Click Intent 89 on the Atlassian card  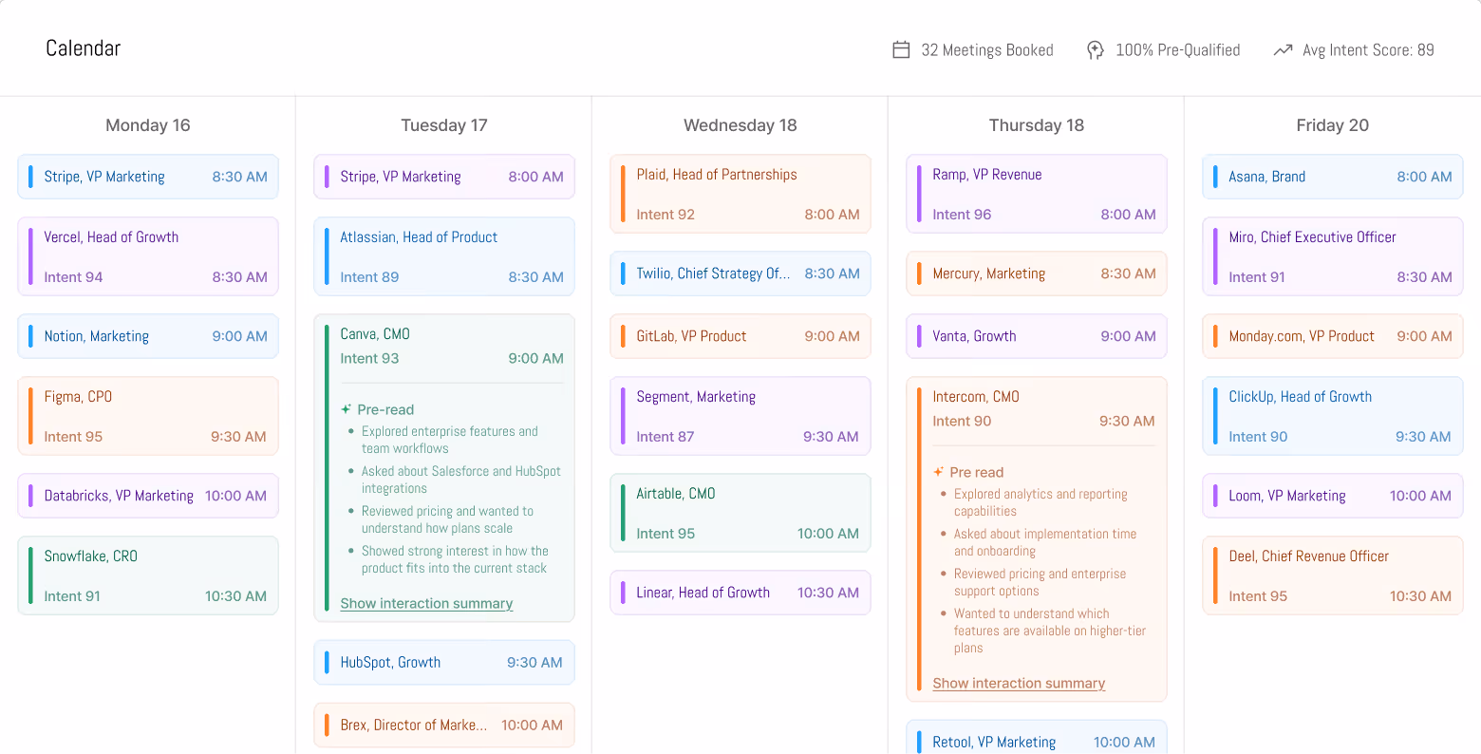pyautogui.click(x=369, y=277)
